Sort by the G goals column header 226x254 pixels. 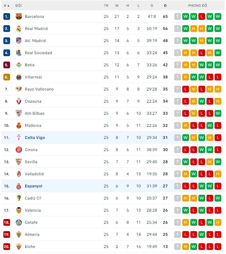point(152,6)
